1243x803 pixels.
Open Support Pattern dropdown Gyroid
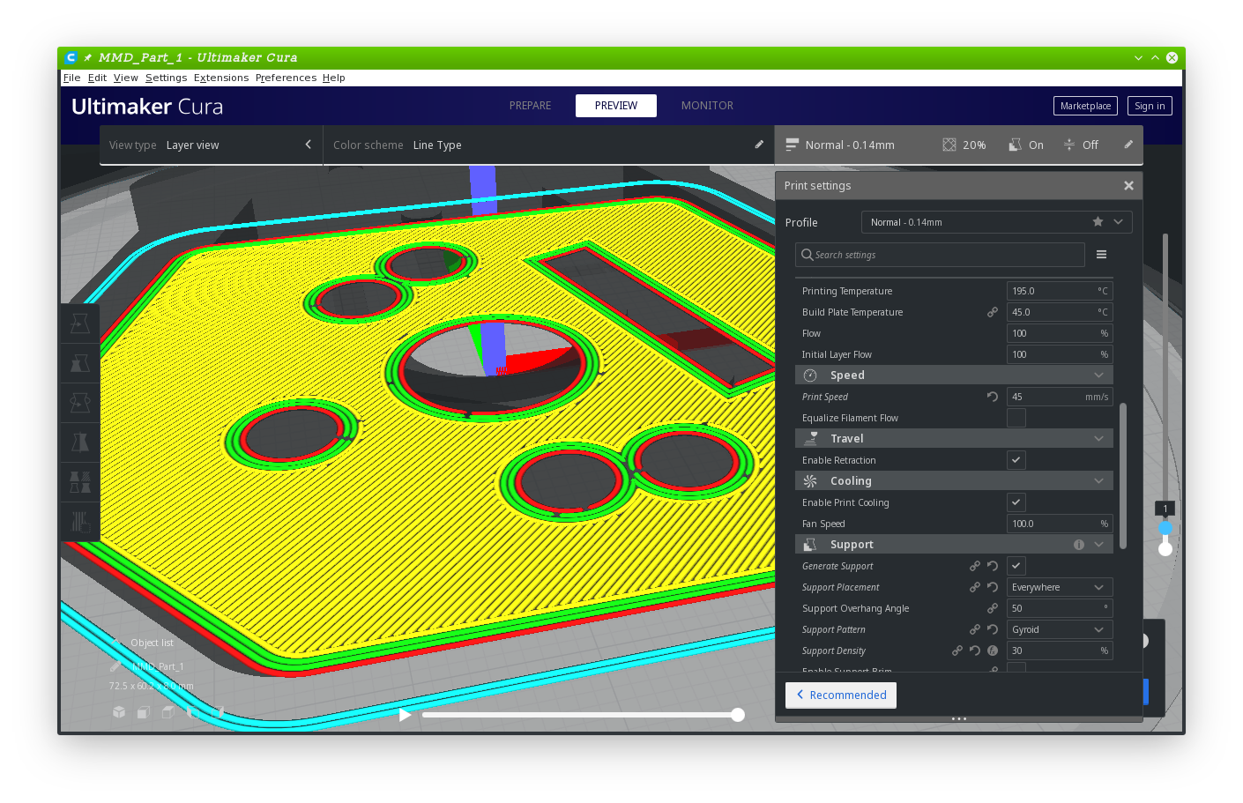click(1060, 629)
